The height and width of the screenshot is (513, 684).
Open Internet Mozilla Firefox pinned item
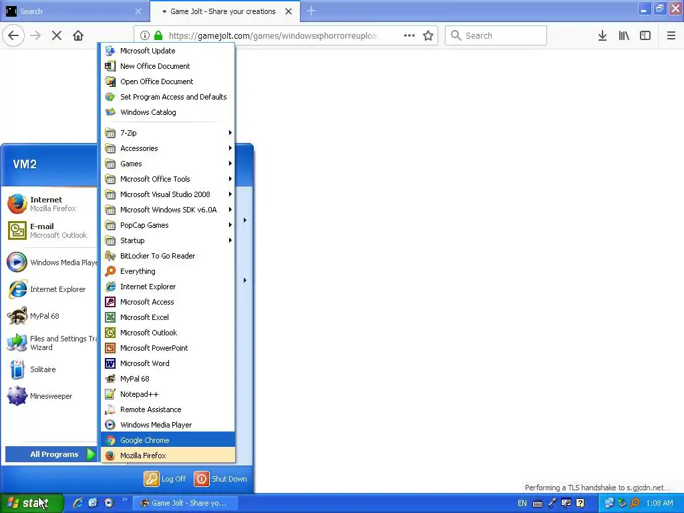tap(51, 204)
